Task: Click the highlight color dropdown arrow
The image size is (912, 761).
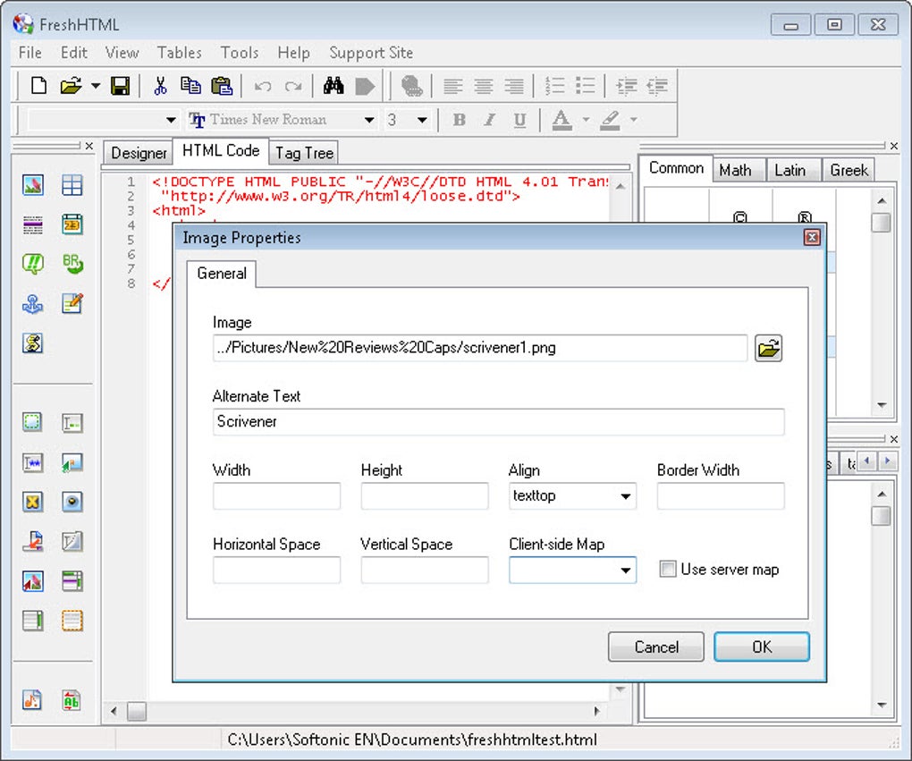Action: [x=633, y=120]
